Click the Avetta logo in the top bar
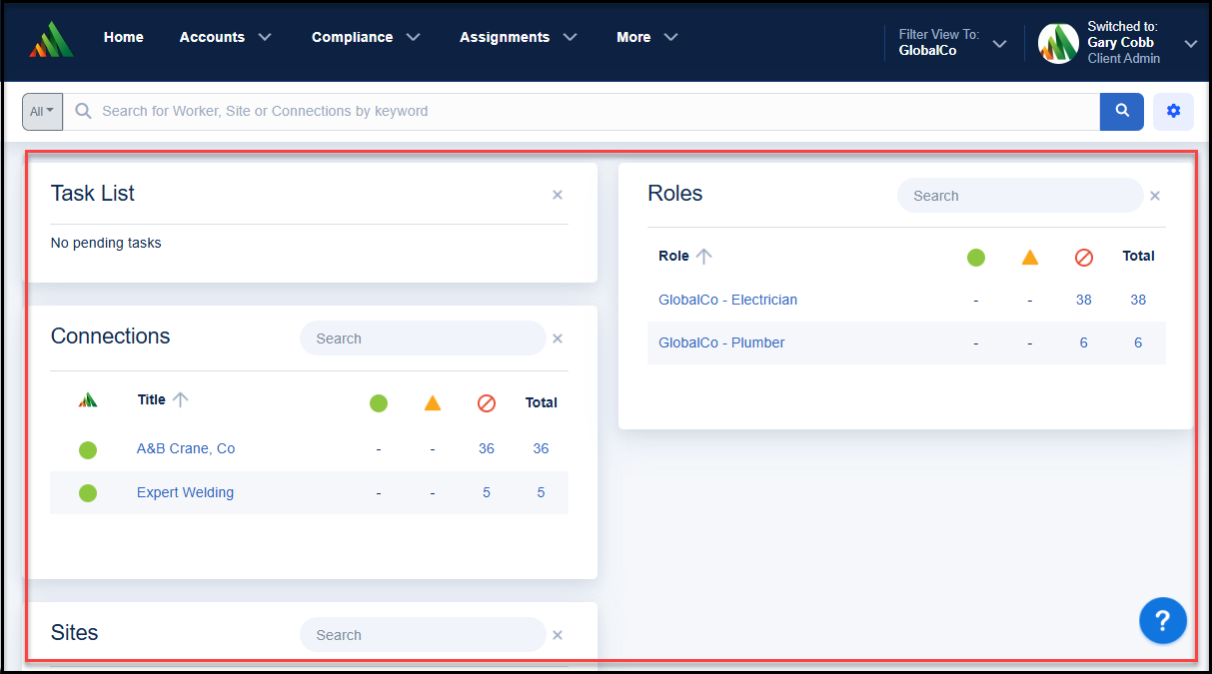The width and height of the screenshot is (1212, 674). click(49, 38)
